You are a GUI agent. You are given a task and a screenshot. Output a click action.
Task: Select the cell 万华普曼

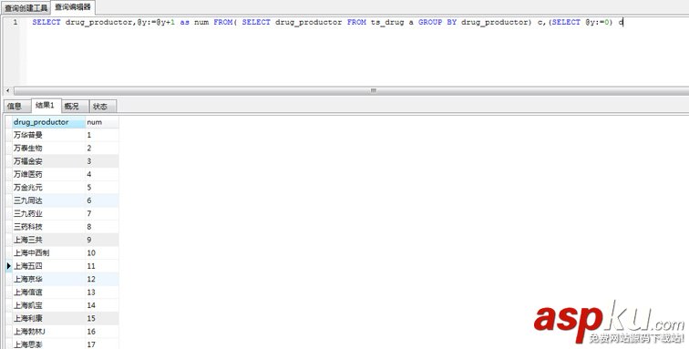coord(49,135)
